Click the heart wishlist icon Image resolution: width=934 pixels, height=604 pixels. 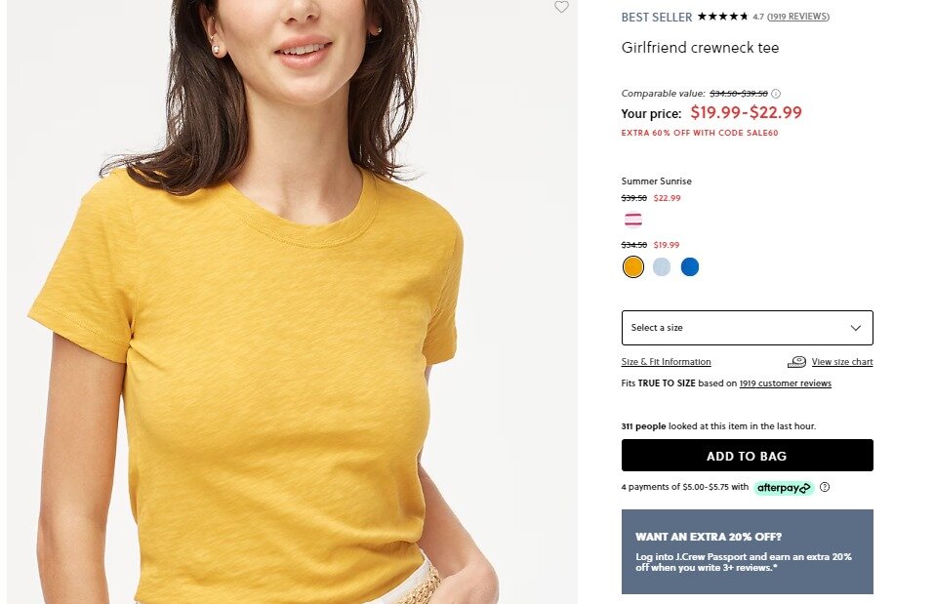pyautogui.click(x=561, y=7)
